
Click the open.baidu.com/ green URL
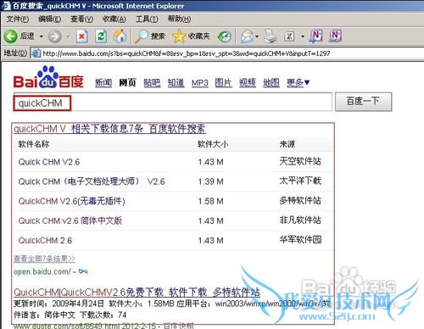(x=42, y=271)
